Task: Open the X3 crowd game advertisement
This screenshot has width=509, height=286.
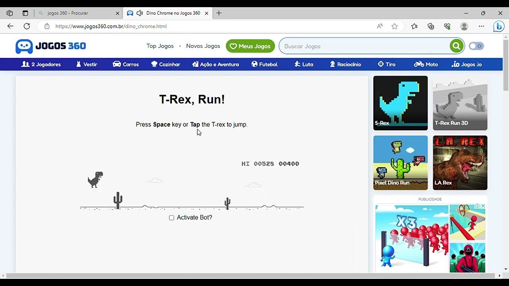Action: click(x=412, y=238)
